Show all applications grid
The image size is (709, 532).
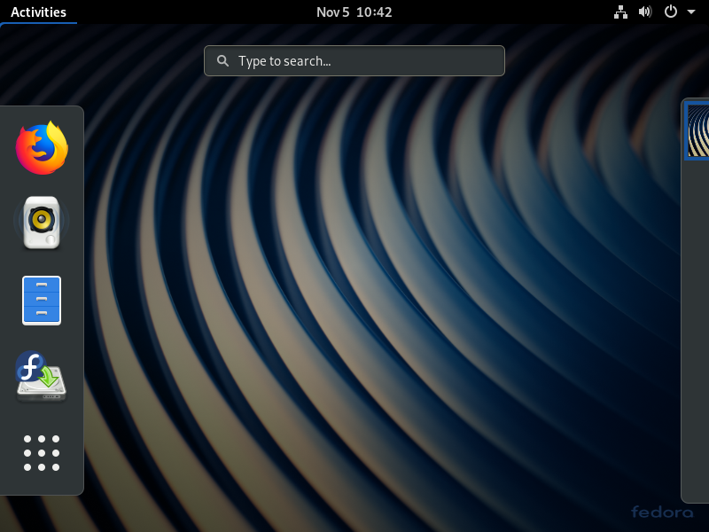(42, 452)
